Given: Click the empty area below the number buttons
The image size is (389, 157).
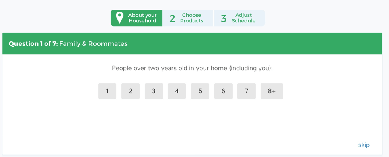Looking at the screenshot, I should [x=192, y=116].
